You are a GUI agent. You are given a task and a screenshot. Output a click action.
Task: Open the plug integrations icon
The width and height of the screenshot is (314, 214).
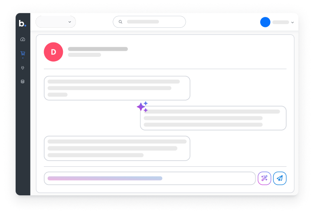pyautogui.click(x=23, y=68)
